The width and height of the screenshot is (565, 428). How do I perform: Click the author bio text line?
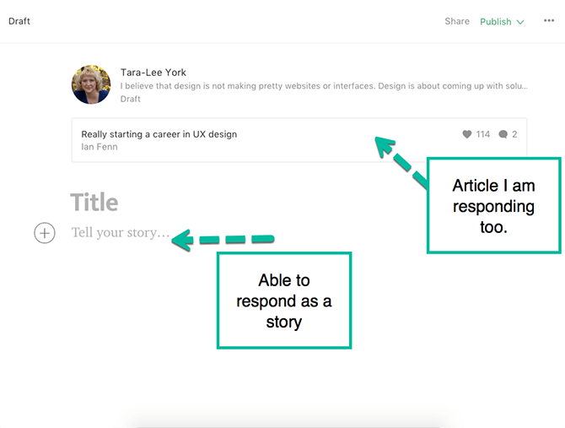(x=325, y=86)
